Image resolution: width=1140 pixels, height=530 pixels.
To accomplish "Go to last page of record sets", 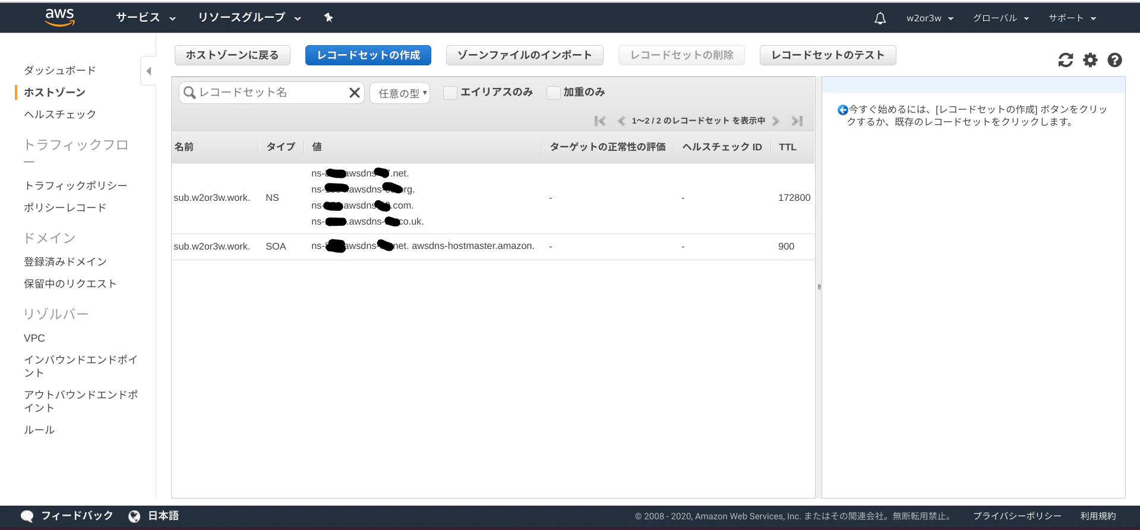I will pyautogui.click(x=797, y=121).
